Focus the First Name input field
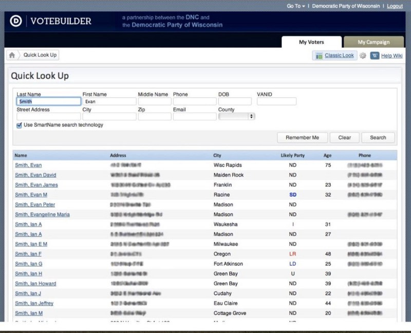Image resolution: width=411 pixels, height=333 pixels. [x=109, y=101]
